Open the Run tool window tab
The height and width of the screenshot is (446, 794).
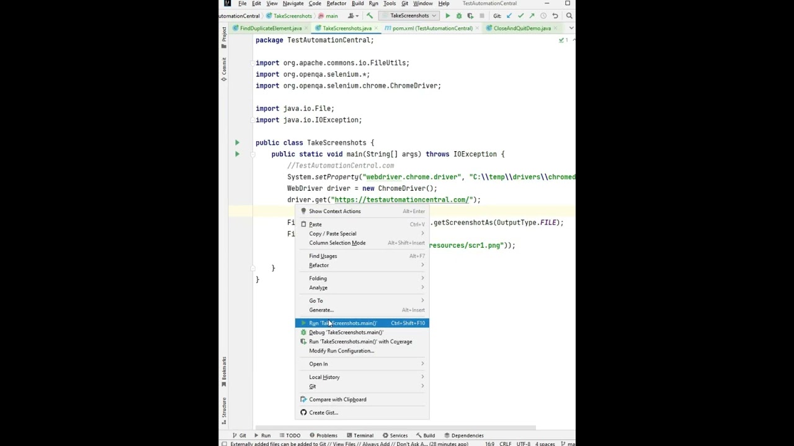coord(262,435)
